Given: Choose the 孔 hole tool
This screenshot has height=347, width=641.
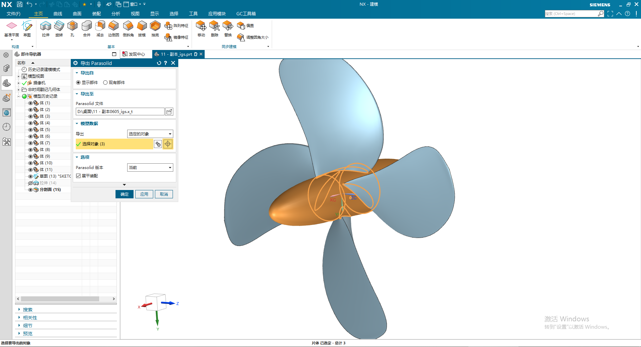Looking at the screenshot, I should pyautogui.click(x=72, y=29).
